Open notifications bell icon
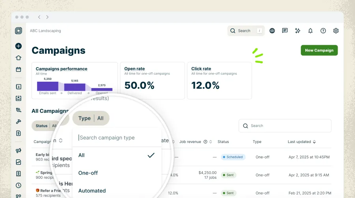The width and height of the screenshot is (355, 198). [x=310, y=31]
